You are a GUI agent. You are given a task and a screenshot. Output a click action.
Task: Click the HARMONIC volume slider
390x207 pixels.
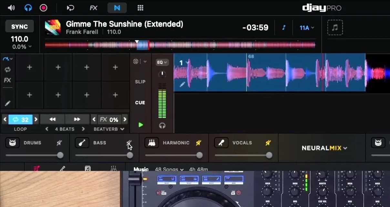pyautogui.click(x=173, y=155)
